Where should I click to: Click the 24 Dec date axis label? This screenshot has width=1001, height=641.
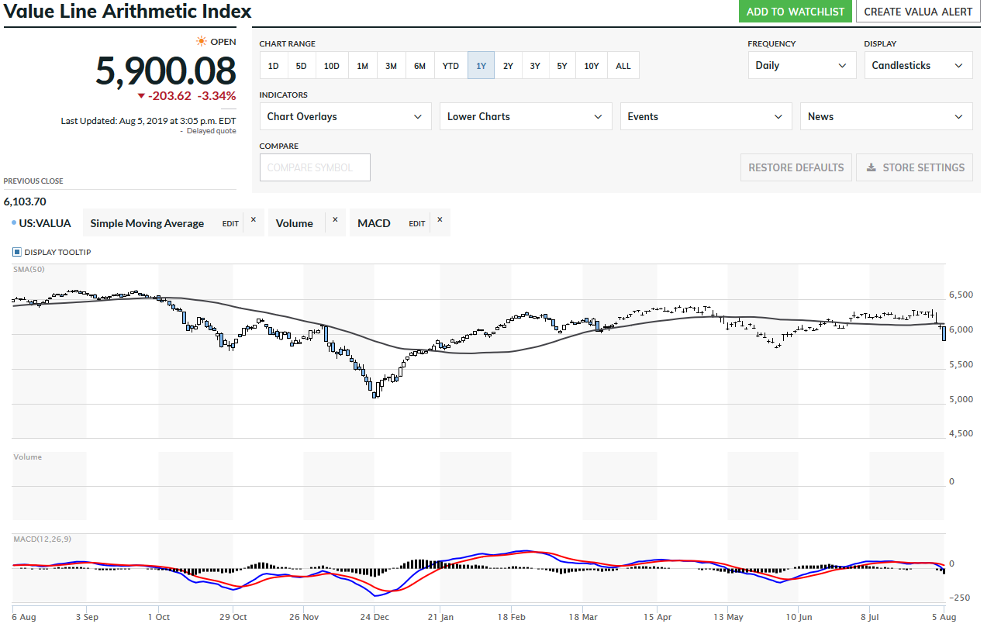375,618
